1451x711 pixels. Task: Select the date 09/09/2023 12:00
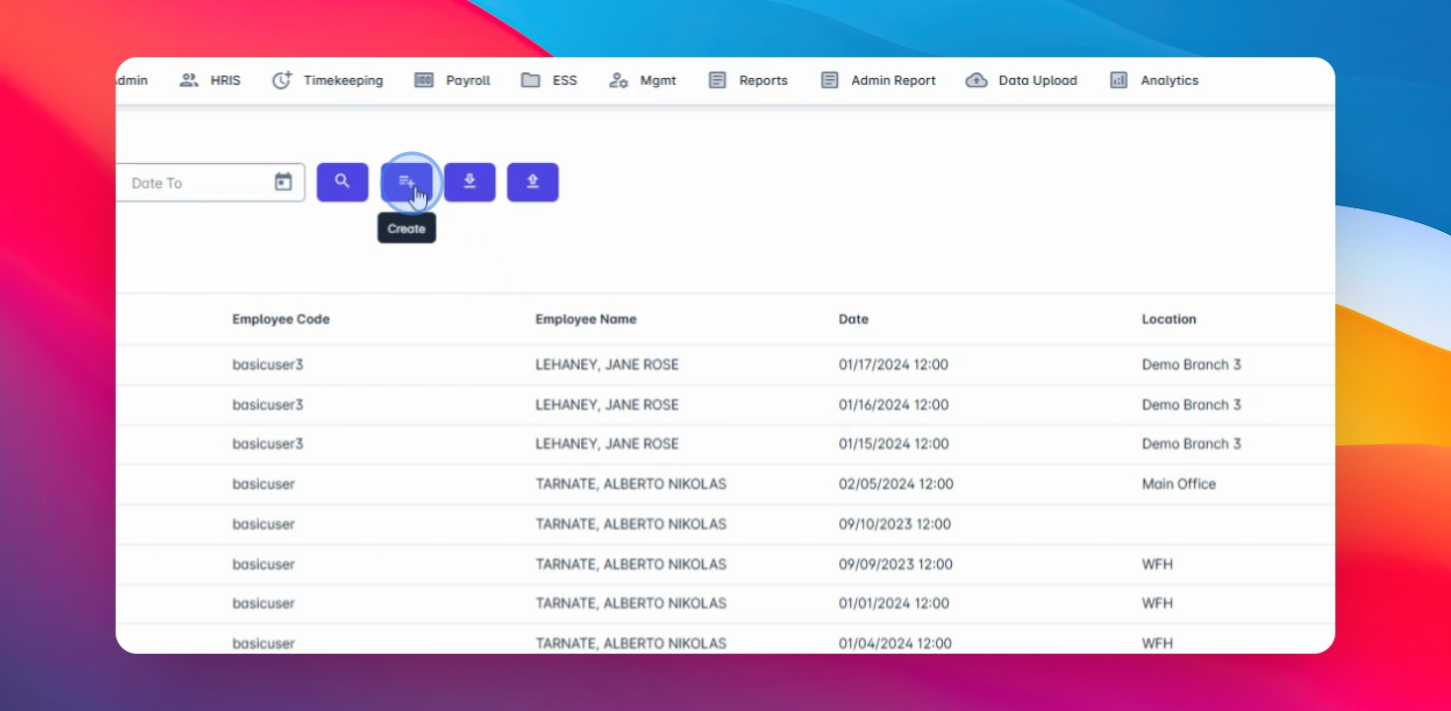[x=896, y=565]
